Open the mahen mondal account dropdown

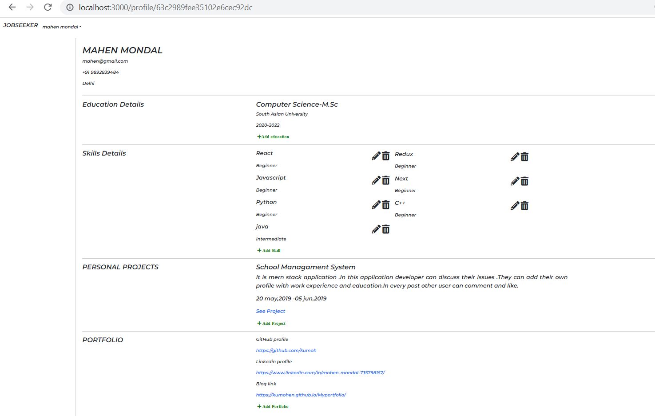[61, 27]
